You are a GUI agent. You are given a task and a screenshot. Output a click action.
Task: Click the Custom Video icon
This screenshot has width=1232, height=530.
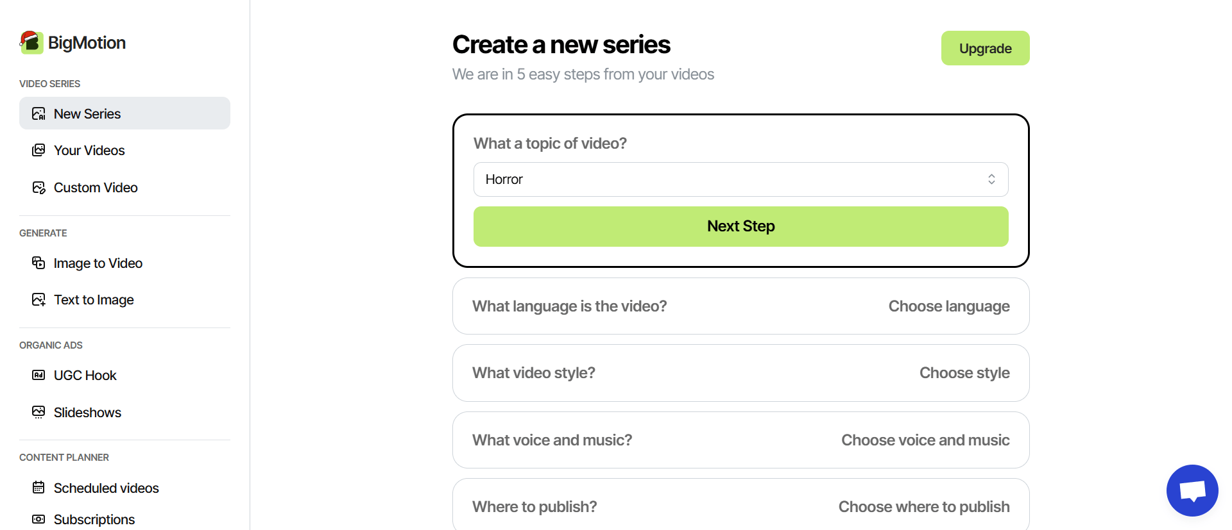(x=38, y=188)
